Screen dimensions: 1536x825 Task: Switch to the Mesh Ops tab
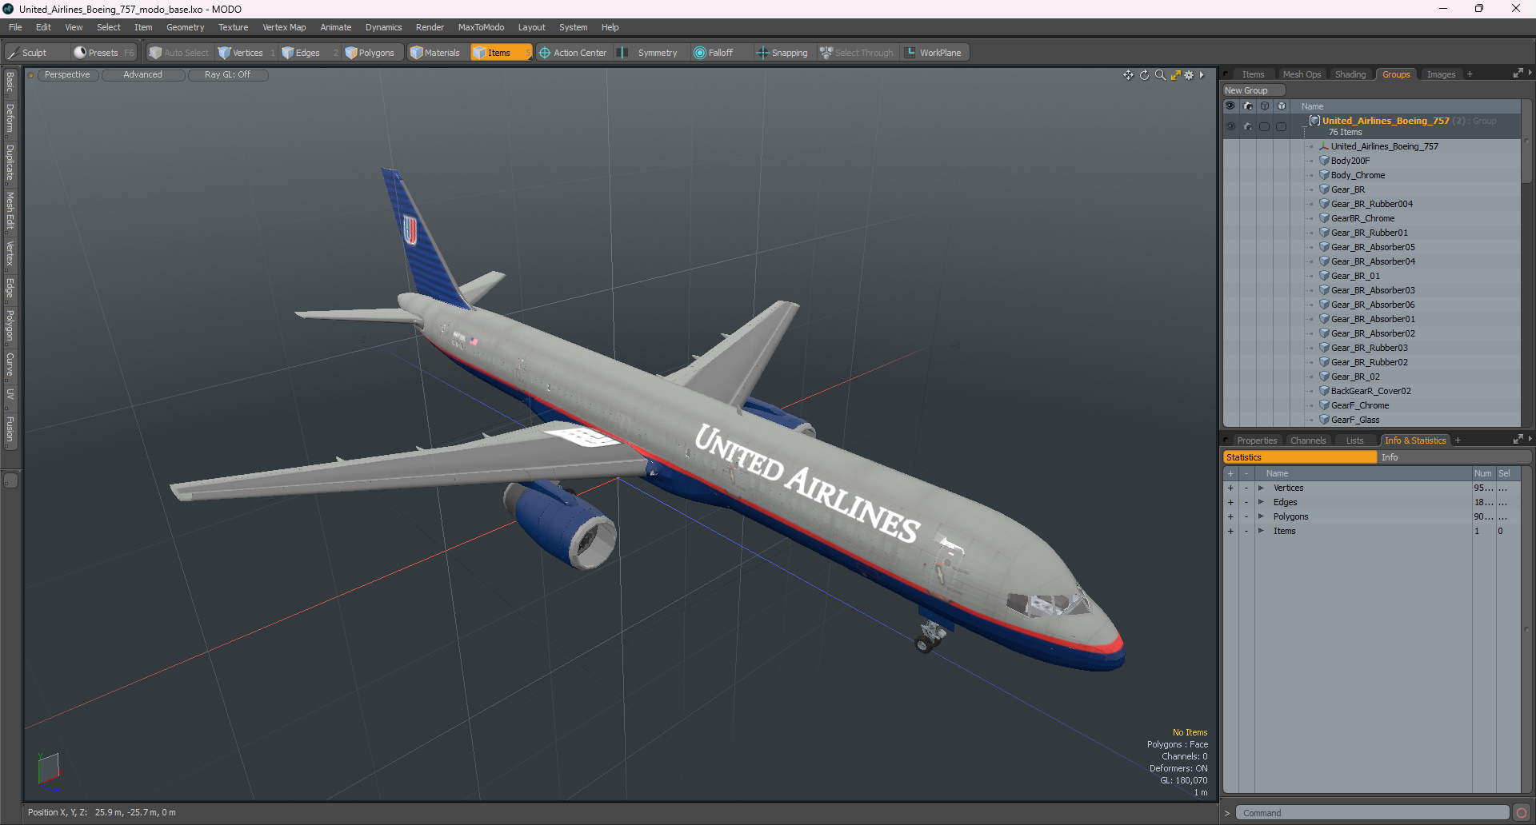1302,74
